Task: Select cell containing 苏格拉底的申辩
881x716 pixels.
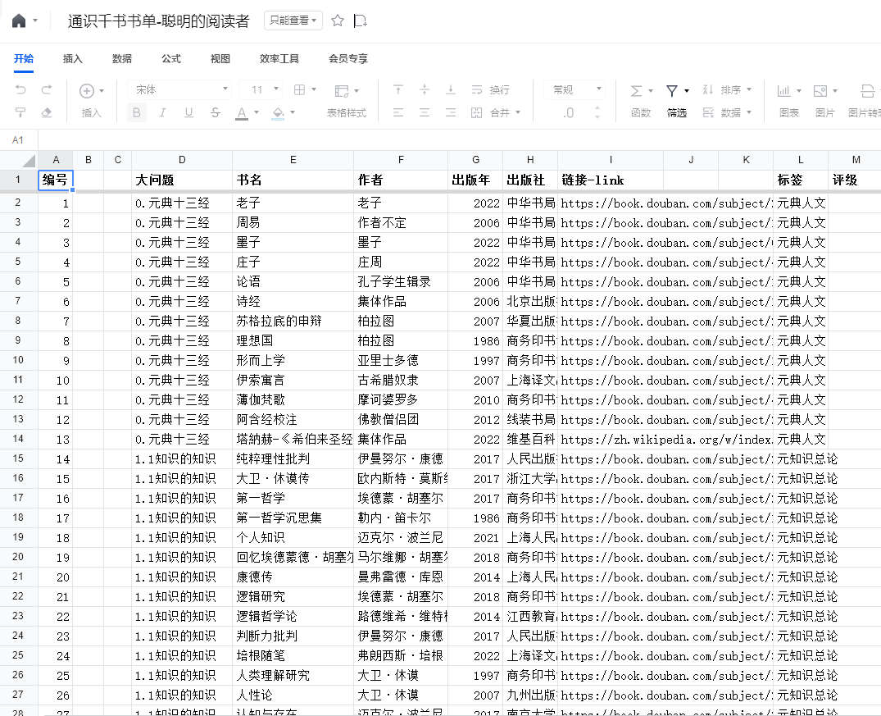Action: pyautogui.click(x=292, y=321)
